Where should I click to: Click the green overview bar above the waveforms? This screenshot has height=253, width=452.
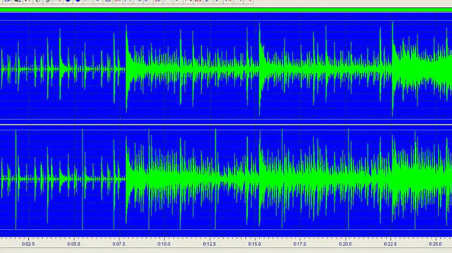tap(226, 11)
